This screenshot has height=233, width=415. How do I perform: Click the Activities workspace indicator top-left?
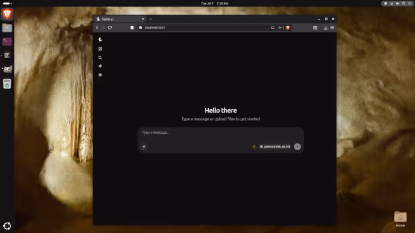(x=7, y=3)
